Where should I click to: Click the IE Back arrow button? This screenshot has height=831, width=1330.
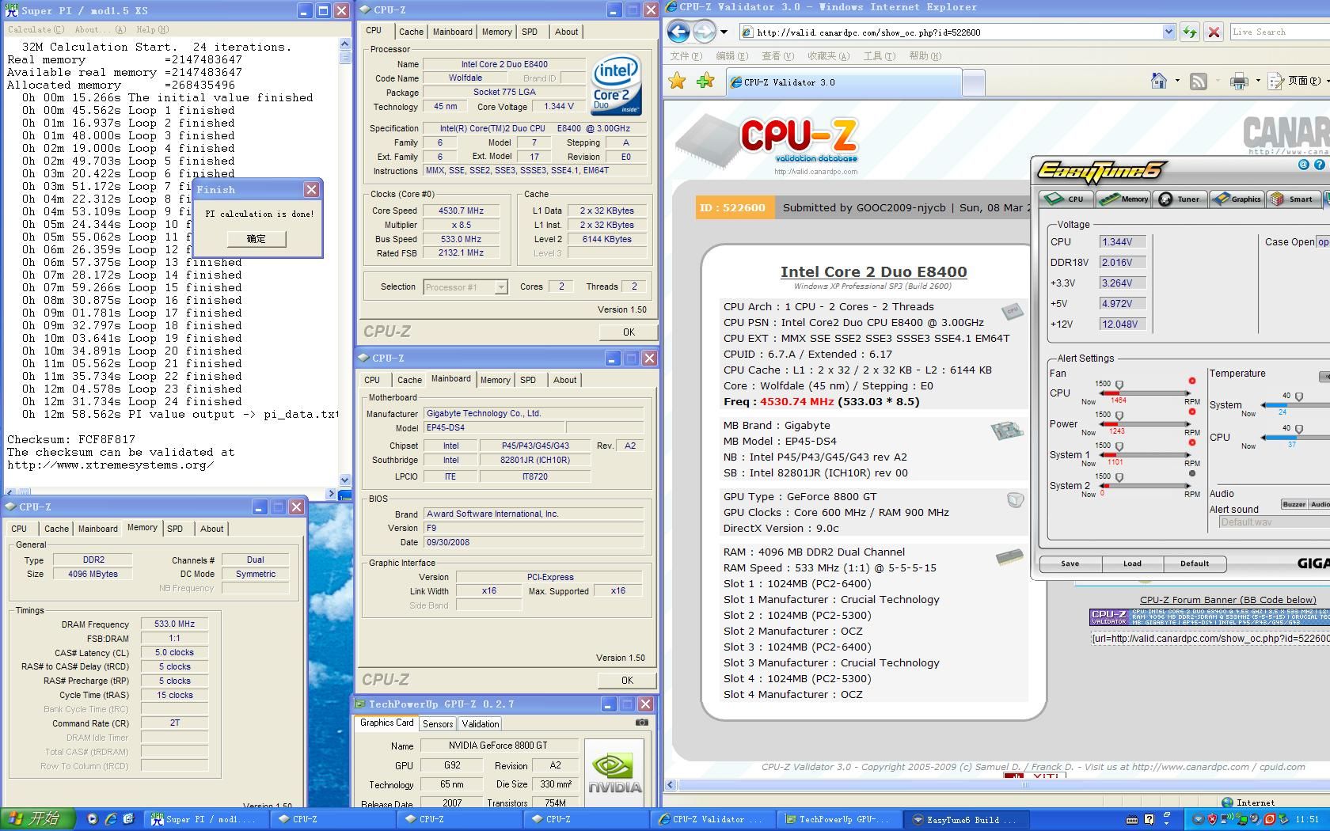point(678,32)
